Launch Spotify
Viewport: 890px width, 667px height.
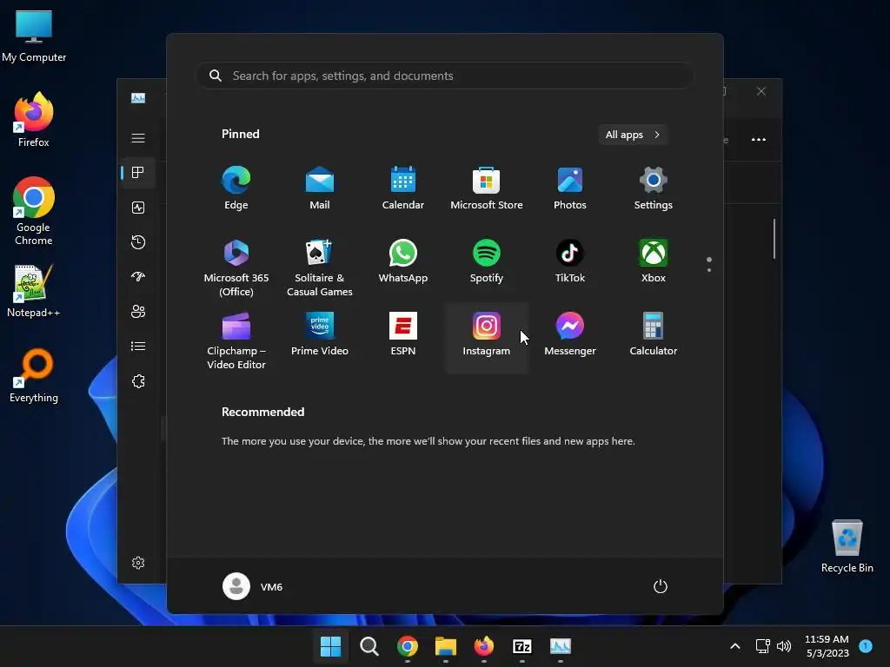[x=487, y=261]
